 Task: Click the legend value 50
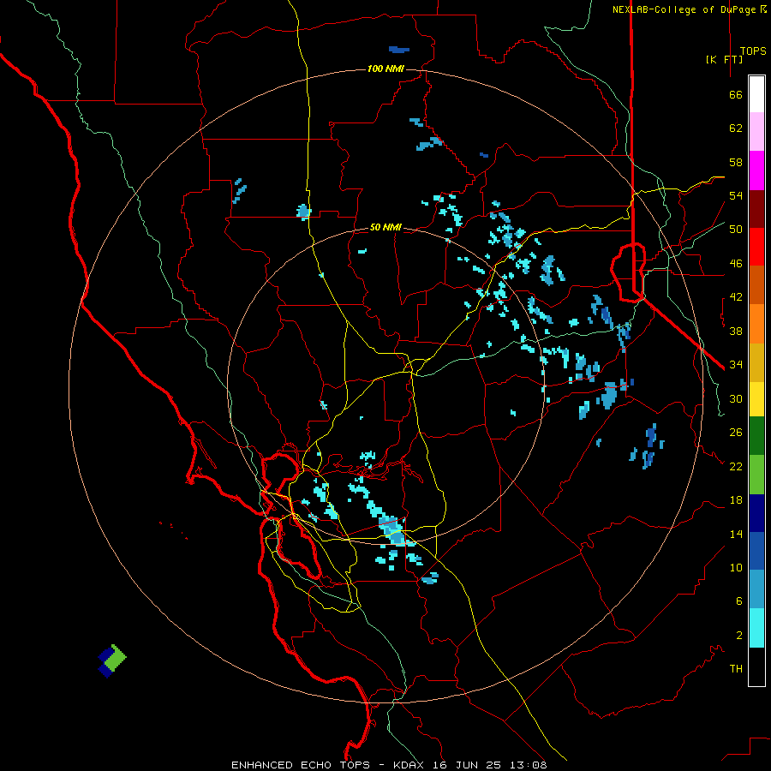(736, 229)
